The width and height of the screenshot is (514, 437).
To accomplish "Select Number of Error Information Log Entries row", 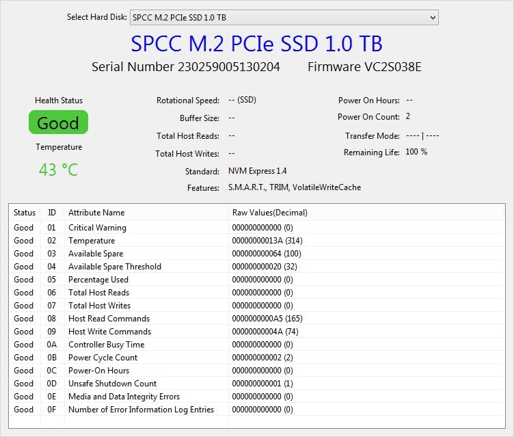I will 257,410.
